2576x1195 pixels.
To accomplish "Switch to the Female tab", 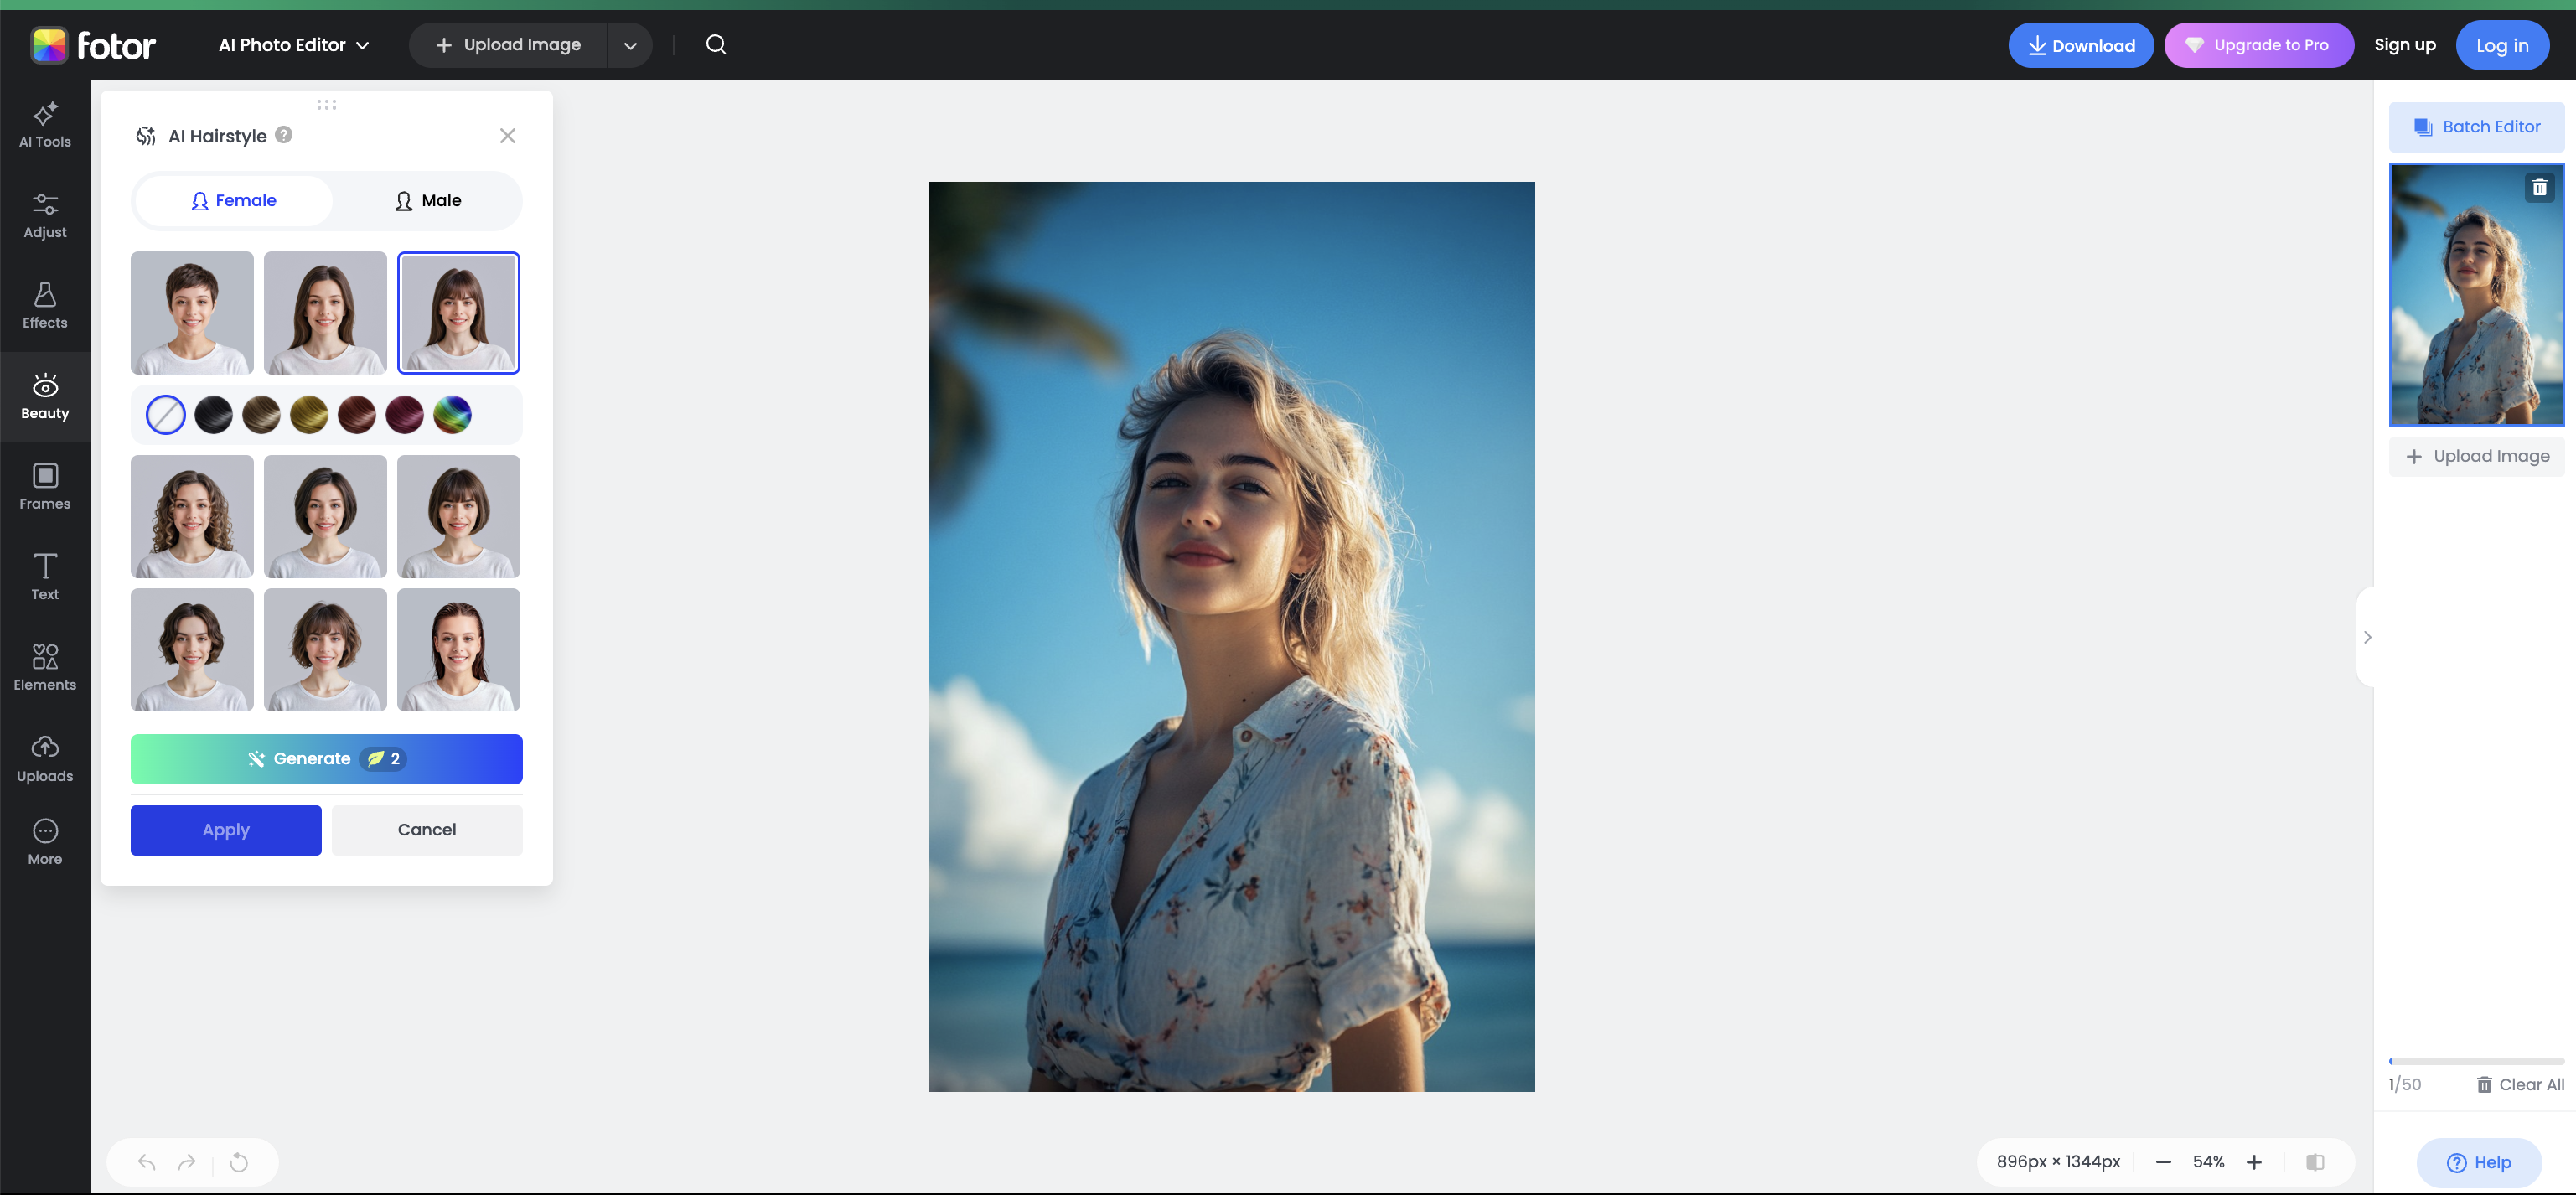I will 233,200.
